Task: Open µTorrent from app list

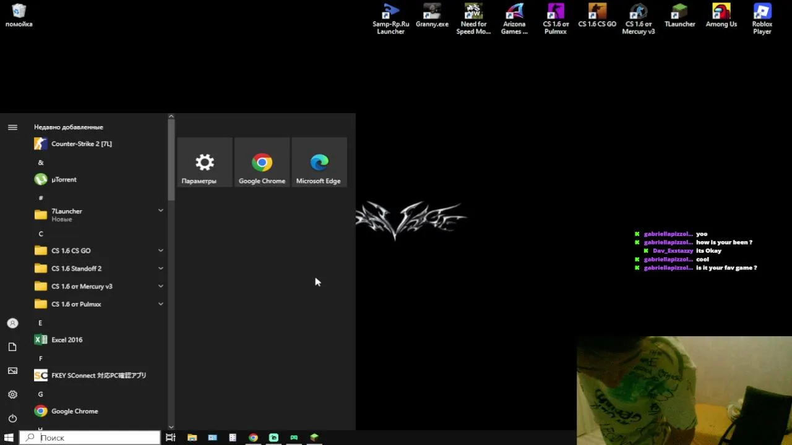Action: tap(99, 179)
